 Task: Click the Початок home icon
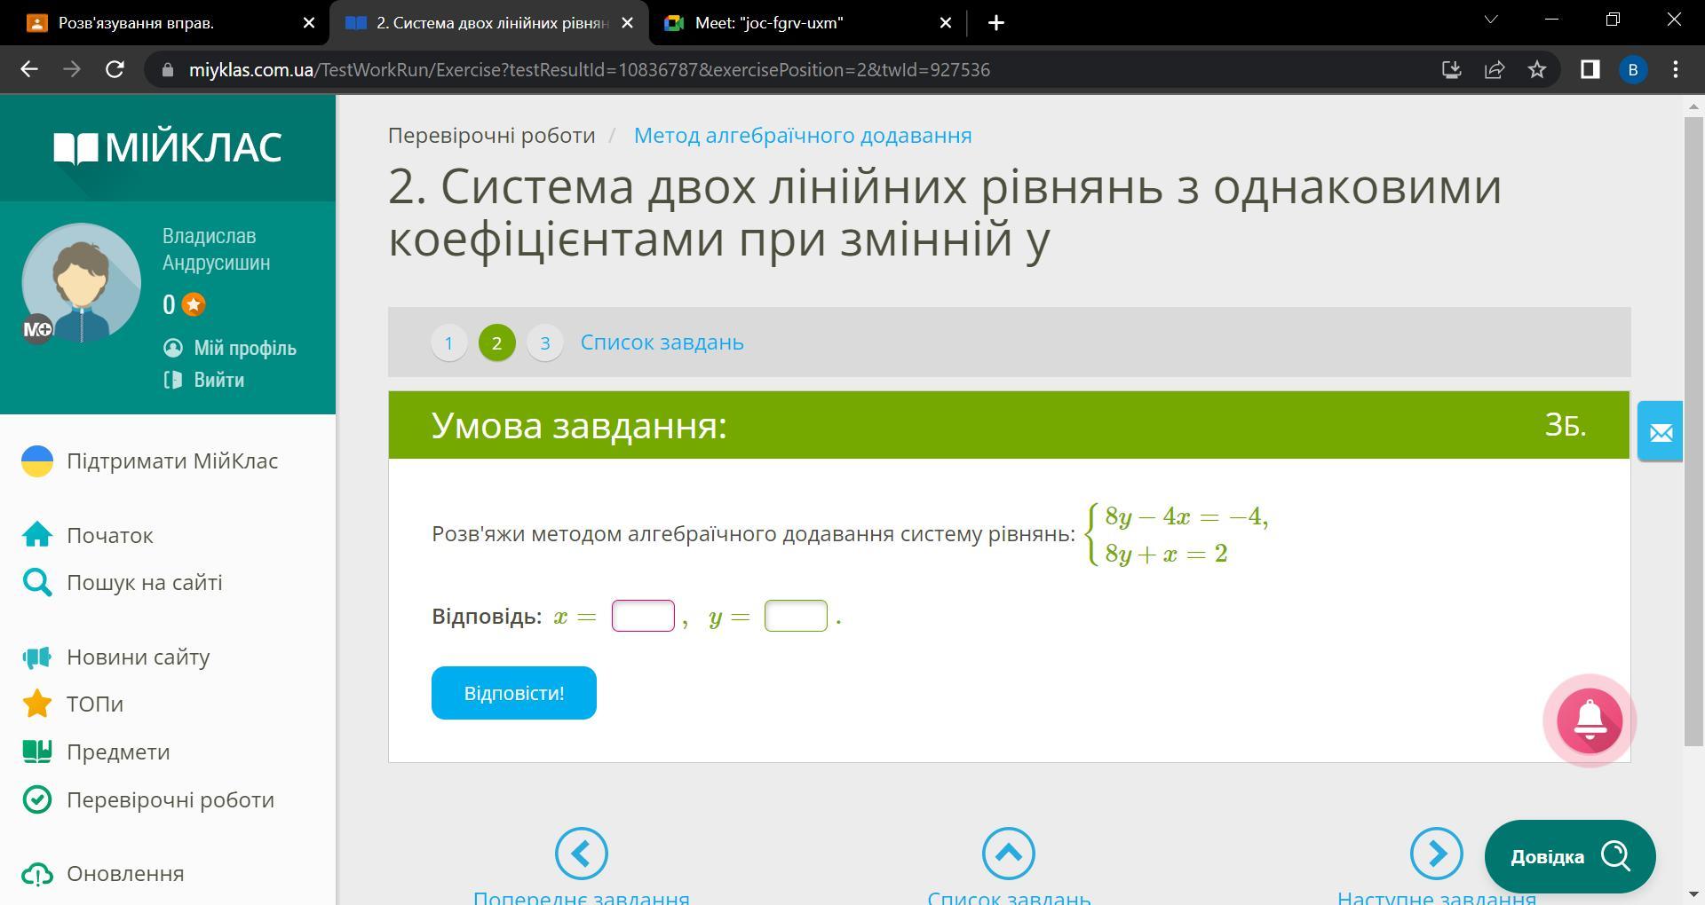tap(37, 535)
